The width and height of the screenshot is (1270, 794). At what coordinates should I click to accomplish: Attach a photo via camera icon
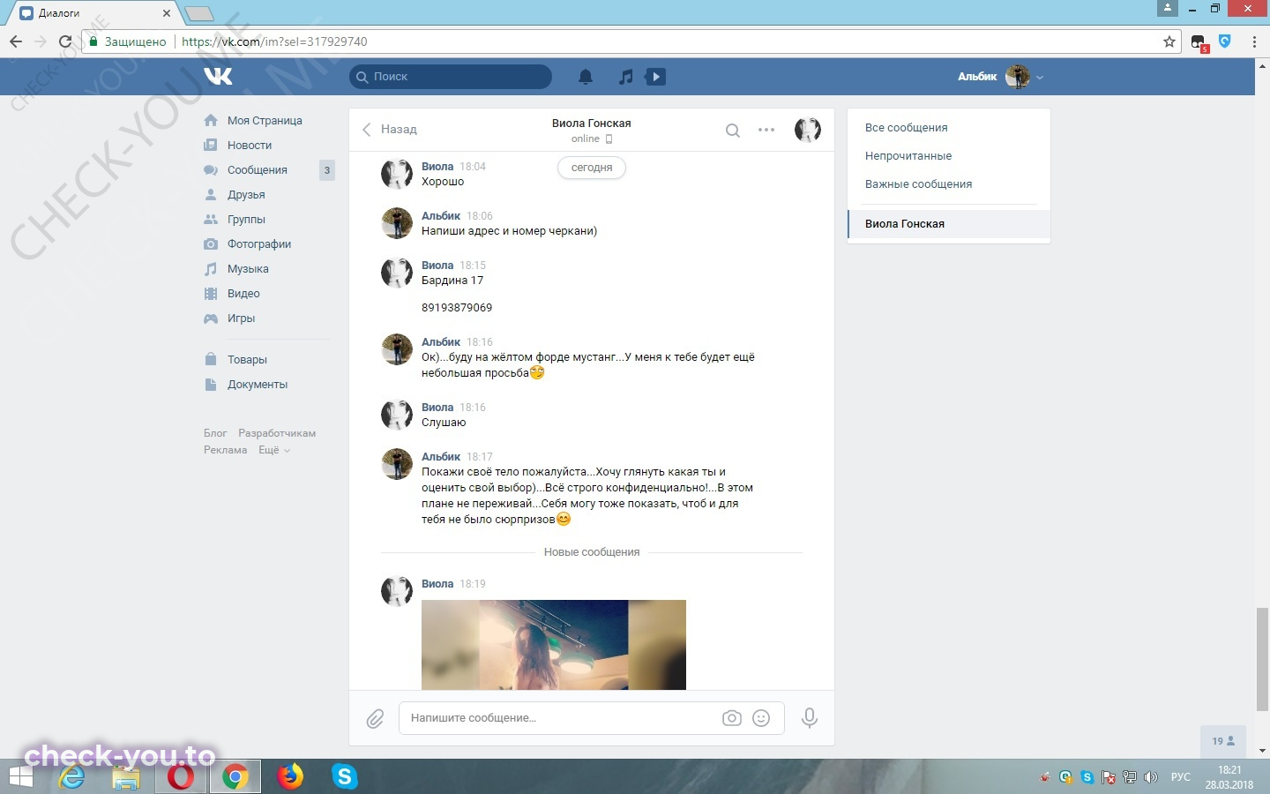tap(732, 718)
